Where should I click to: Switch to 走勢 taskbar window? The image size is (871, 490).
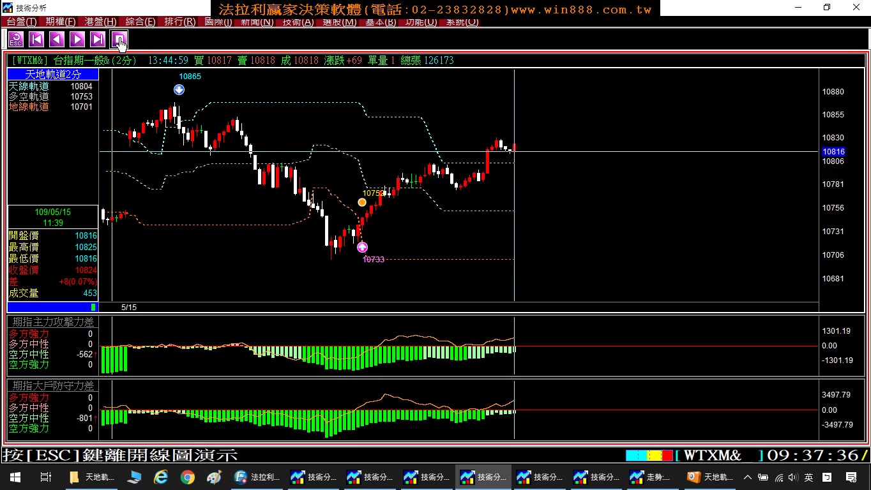click(x=651, y=477)
